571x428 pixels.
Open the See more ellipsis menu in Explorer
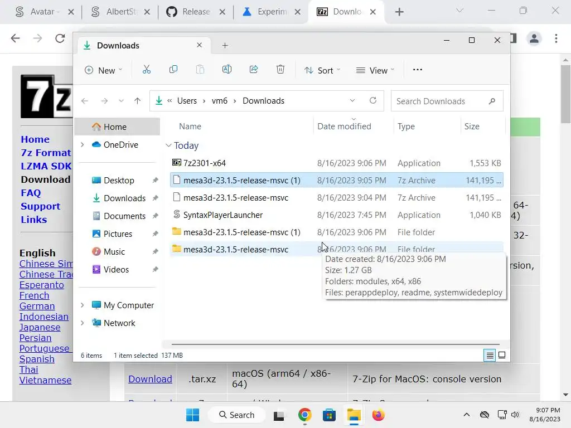pyautogui.click(x=417, y=70)
